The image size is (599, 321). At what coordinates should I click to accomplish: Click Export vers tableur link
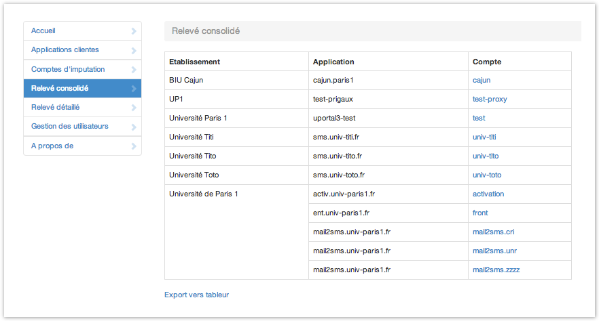click(196, 295)
